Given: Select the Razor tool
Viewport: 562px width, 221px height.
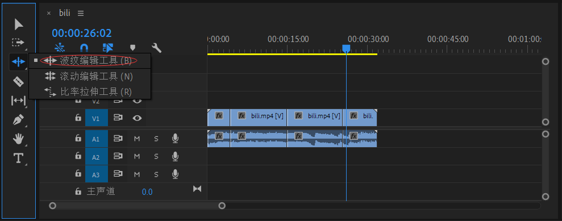Looking at the screenshot, I should click(x=18, y=81).
